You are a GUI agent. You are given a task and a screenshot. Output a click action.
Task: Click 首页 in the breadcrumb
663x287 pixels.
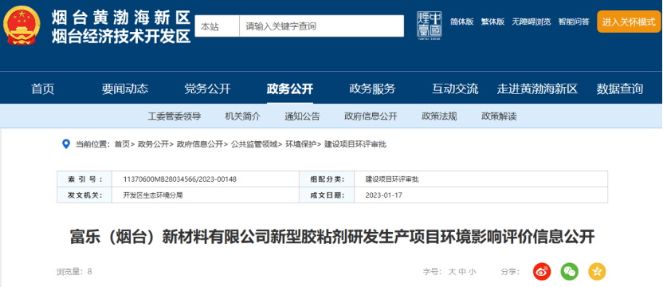(x=122, y=144)
